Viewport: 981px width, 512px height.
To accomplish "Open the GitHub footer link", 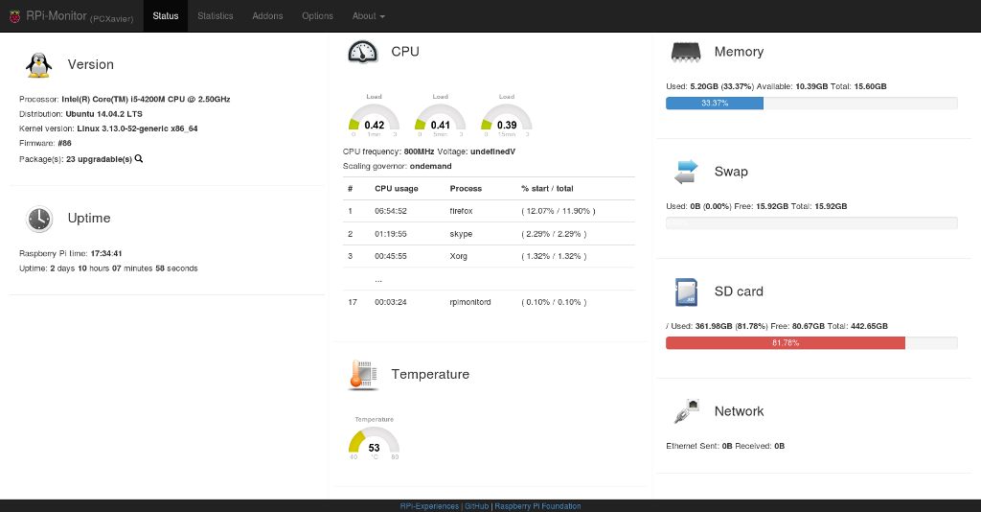I will [477, 506].
